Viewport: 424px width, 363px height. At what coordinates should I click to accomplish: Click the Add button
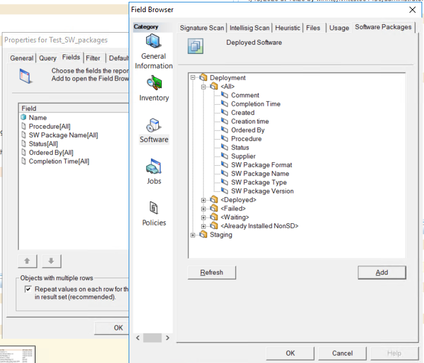pyautogui.click(x=382, y=272)
